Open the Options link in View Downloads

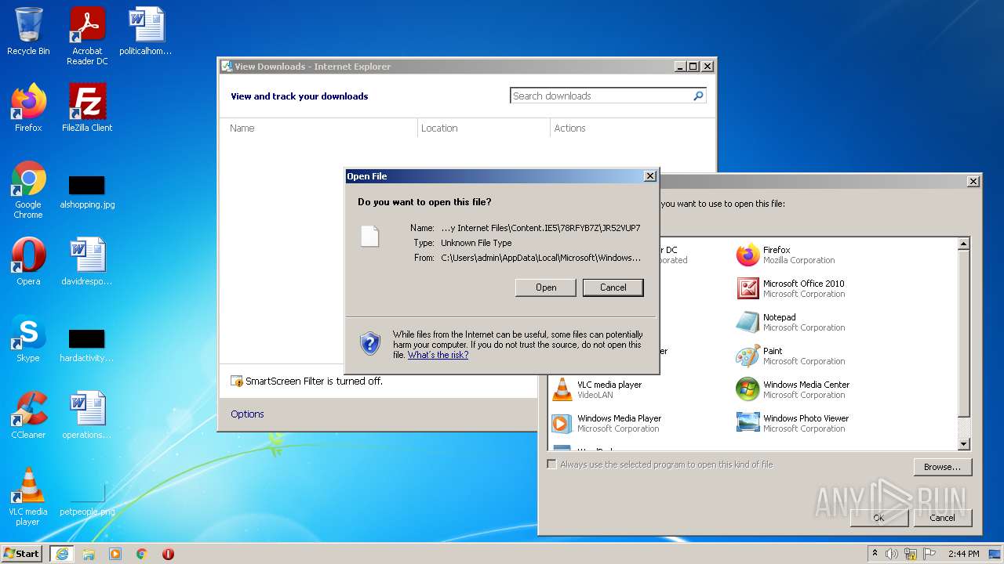[247, 414]
